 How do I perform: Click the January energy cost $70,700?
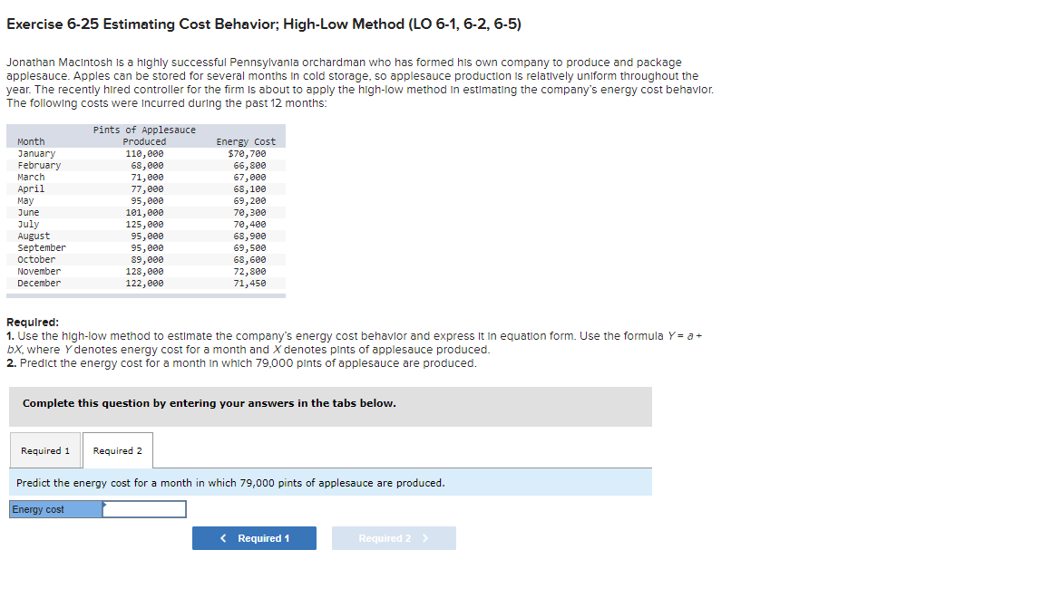click(247, 153)
